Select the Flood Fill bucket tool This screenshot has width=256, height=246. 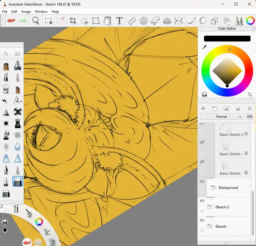pos(107,21)
